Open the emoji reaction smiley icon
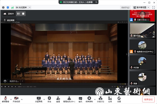This screenshot has width=157, height=104. click(x=5, y=81)
